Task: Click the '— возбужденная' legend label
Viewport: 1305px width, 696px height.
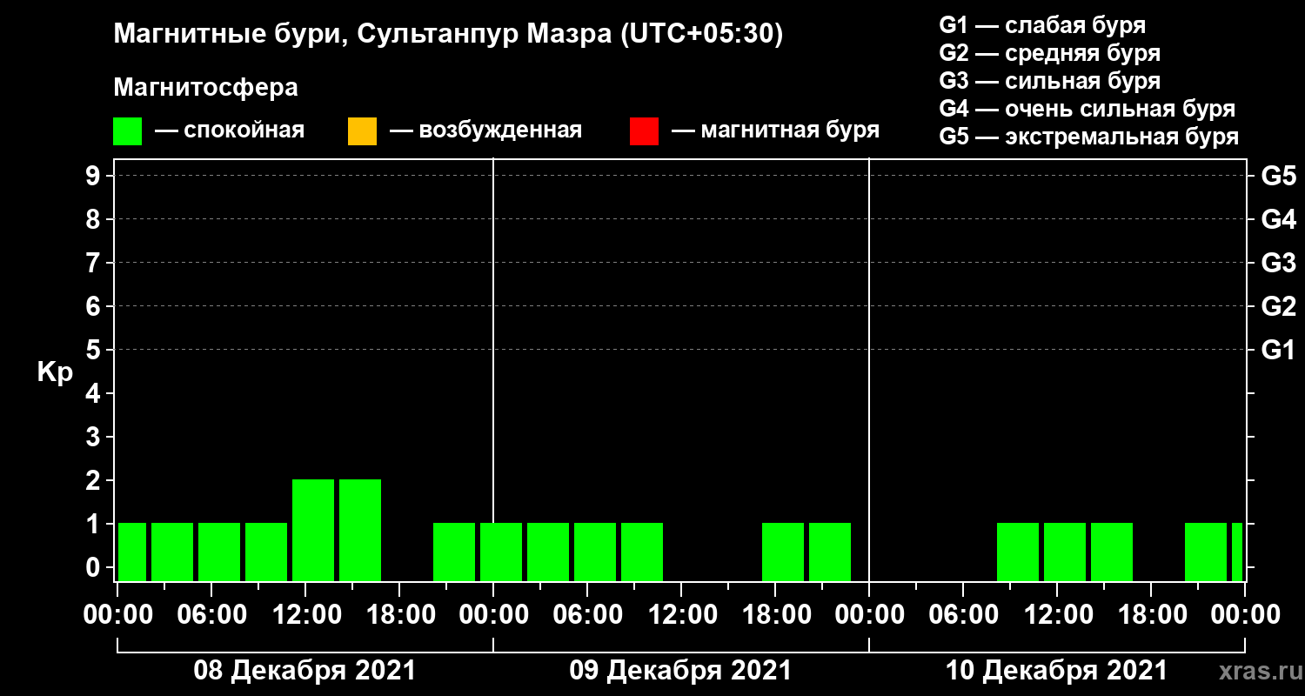Action: pyautogui.click(x=485, y=131)
